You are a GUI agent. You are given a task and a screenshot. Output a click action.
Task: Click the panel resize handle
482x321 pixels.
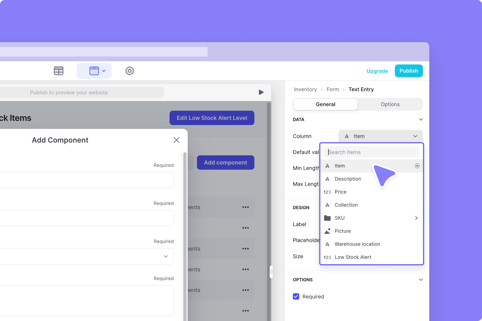pos(271,272)
